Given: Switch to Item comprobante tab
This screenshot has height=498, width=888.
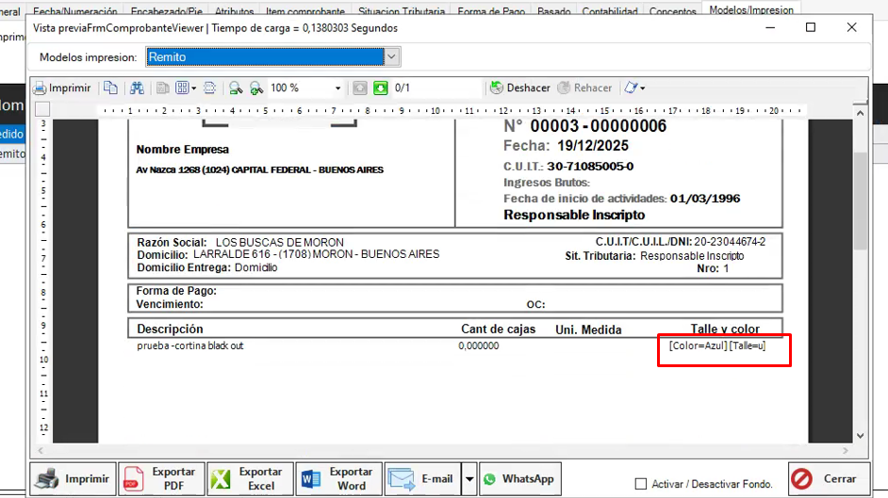Looking at the screenshot, I should 305,11.
